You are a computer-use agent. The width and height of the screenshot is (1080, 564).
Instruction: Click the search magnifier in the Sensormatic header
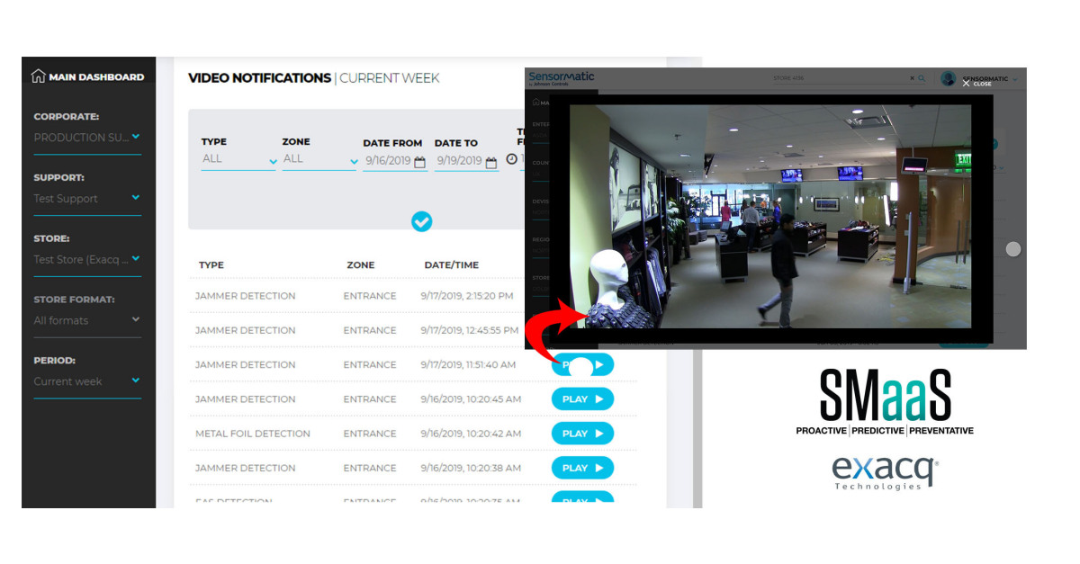click(x=921, y=78)
